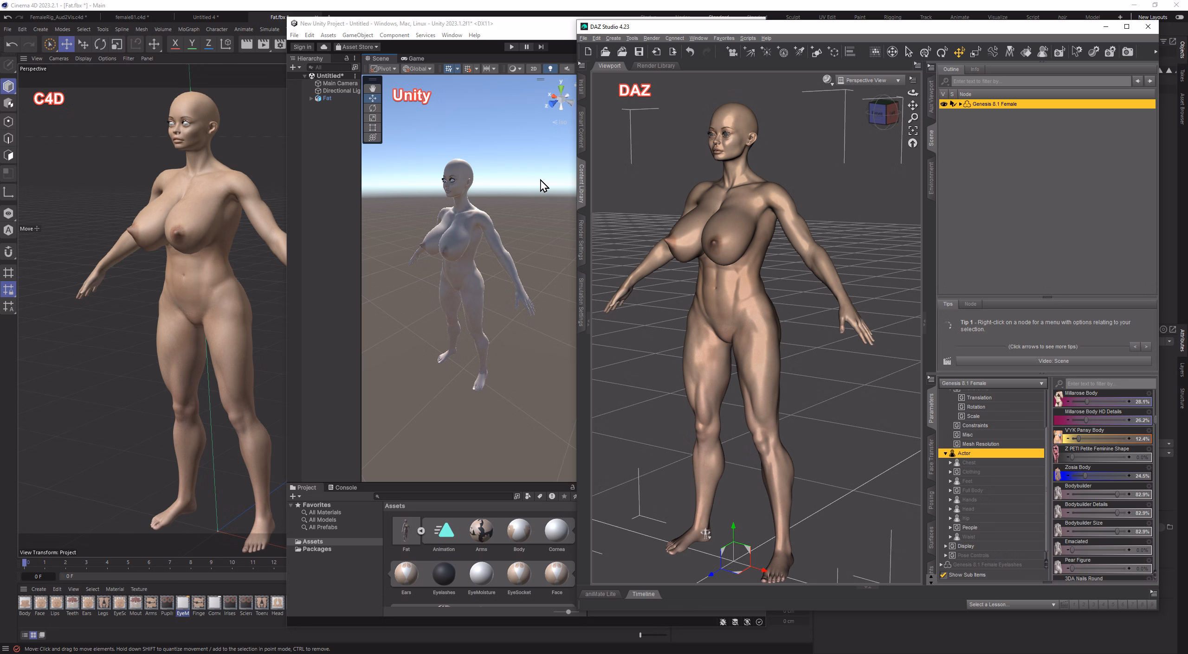The height and width of the screenshot is (654, 1188).
Task: Toggle visibility eye of Genesis 8.1 Female
Action: pyautogui.click(x=943, y=104)
